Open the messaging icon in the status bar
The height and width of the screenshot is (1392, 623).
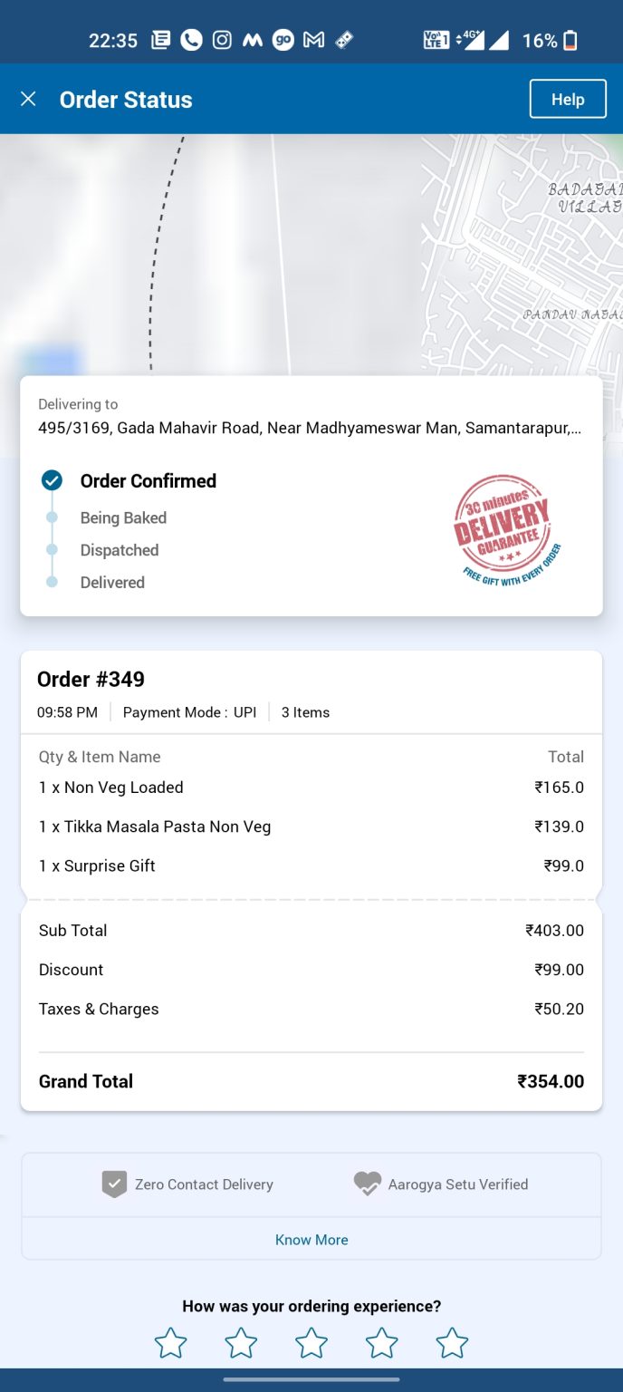click(x=160, y=39)
